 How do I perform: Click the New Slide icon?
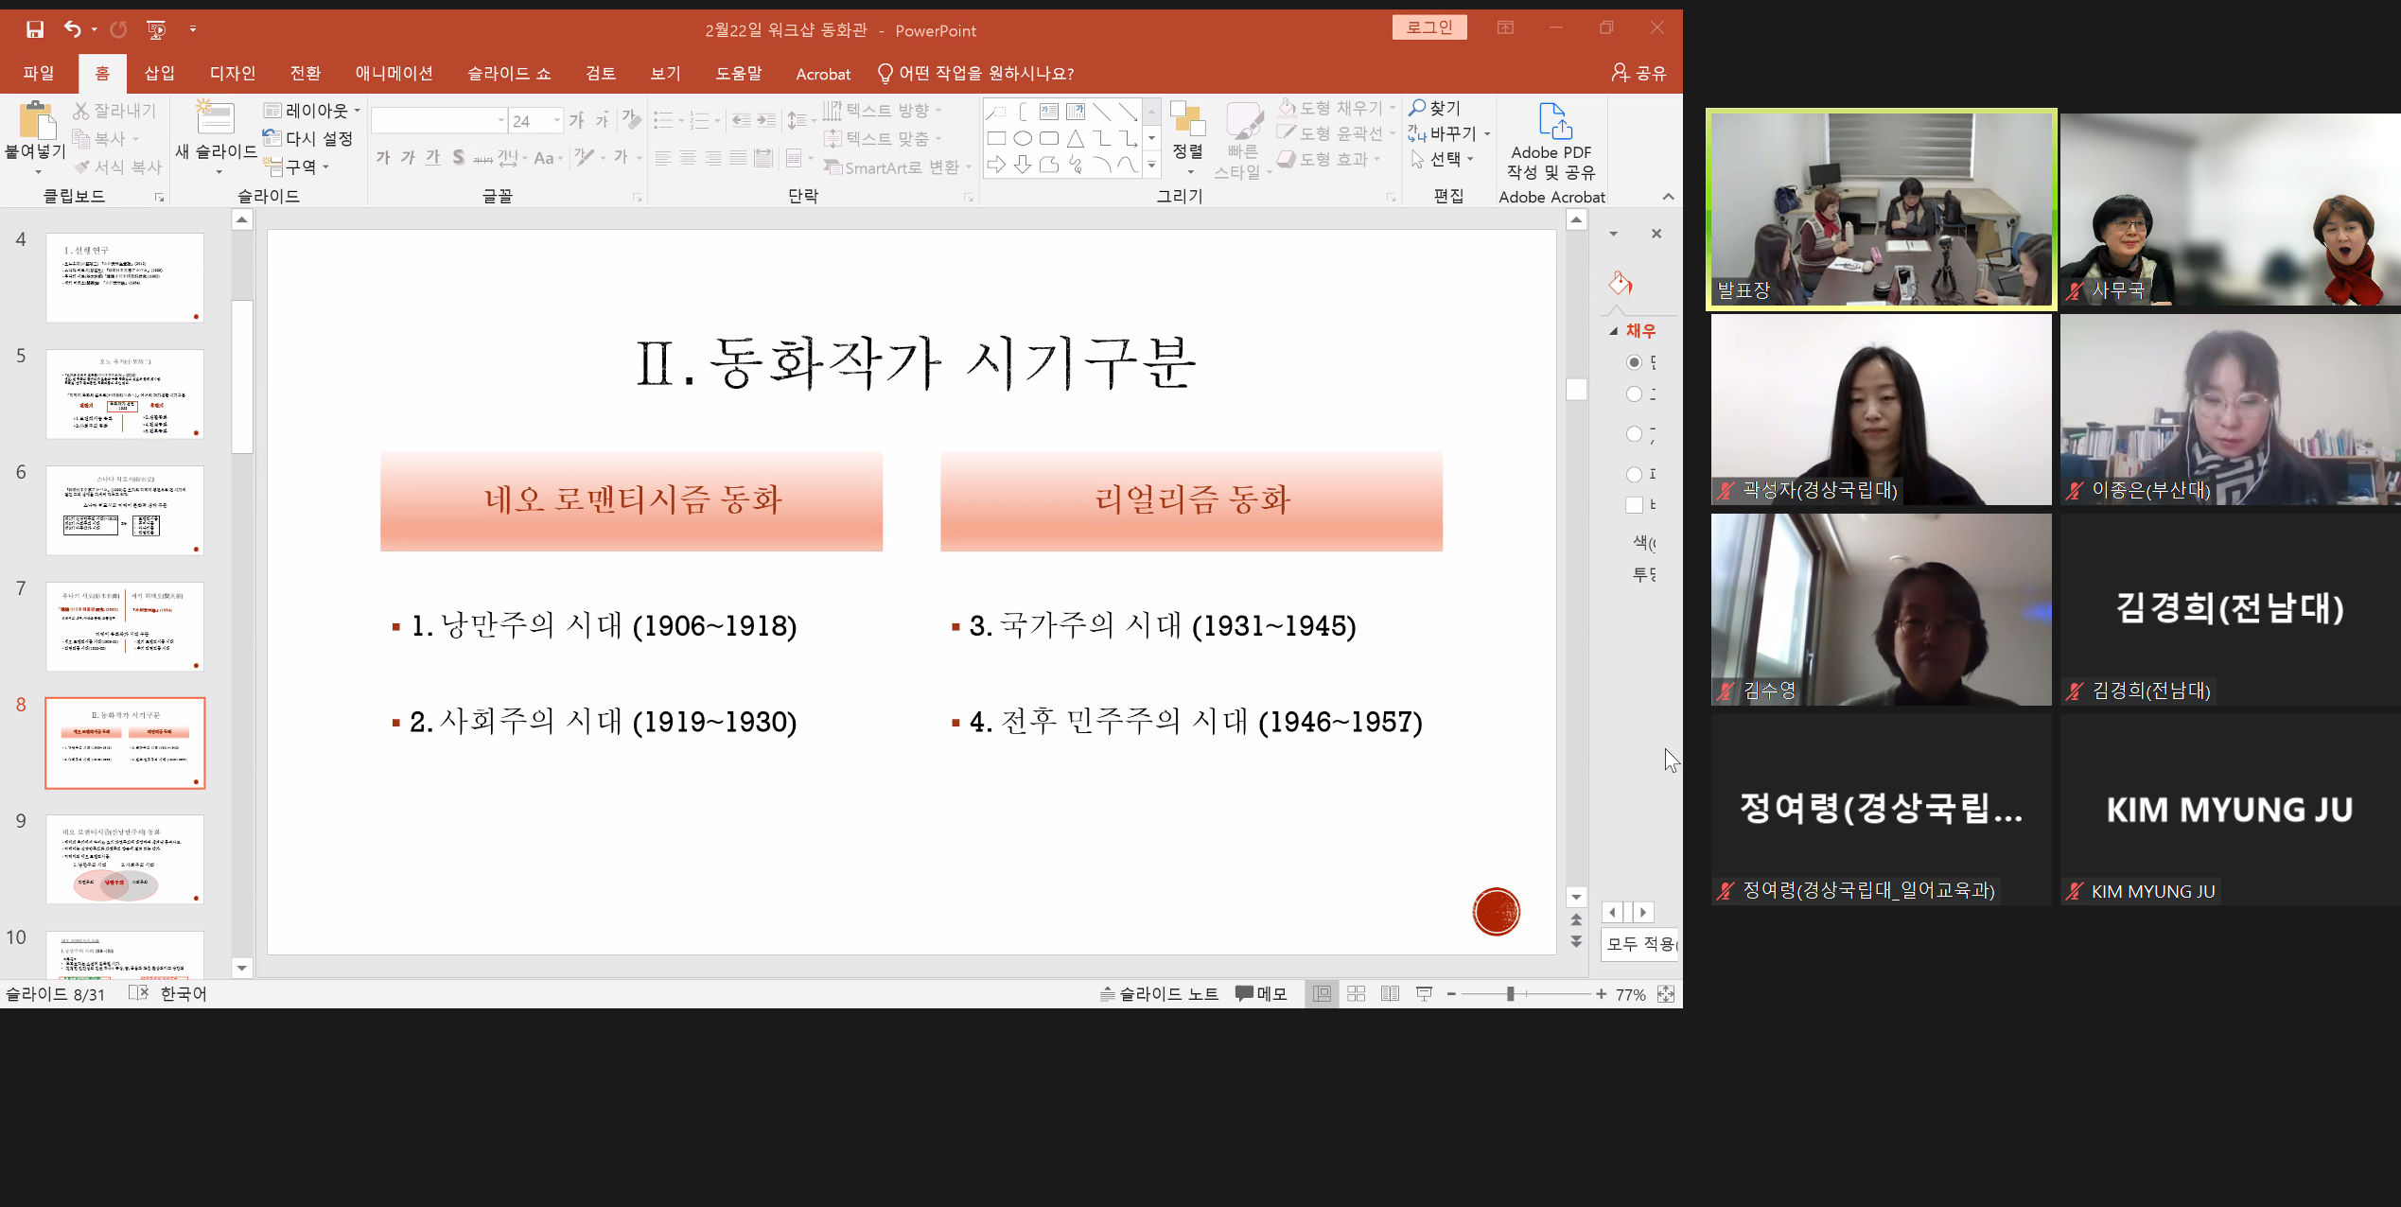point(216,118)
